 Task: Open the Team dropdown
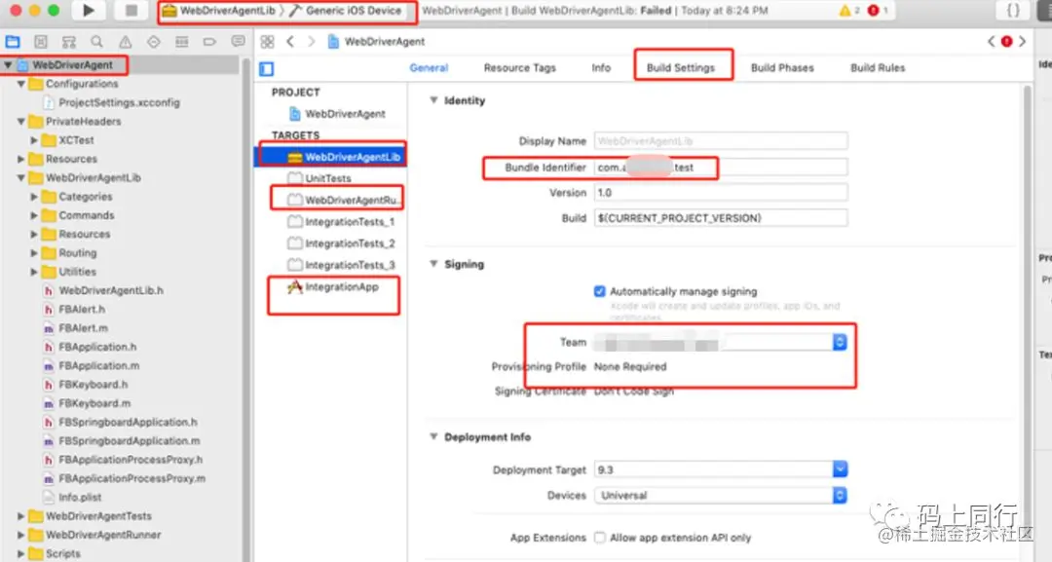coord(720,342)
